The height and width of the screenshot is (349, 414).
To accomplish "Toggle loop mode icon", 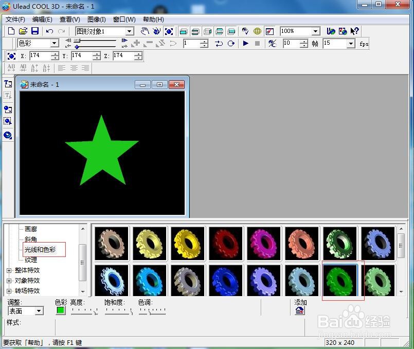I will 231,43.
